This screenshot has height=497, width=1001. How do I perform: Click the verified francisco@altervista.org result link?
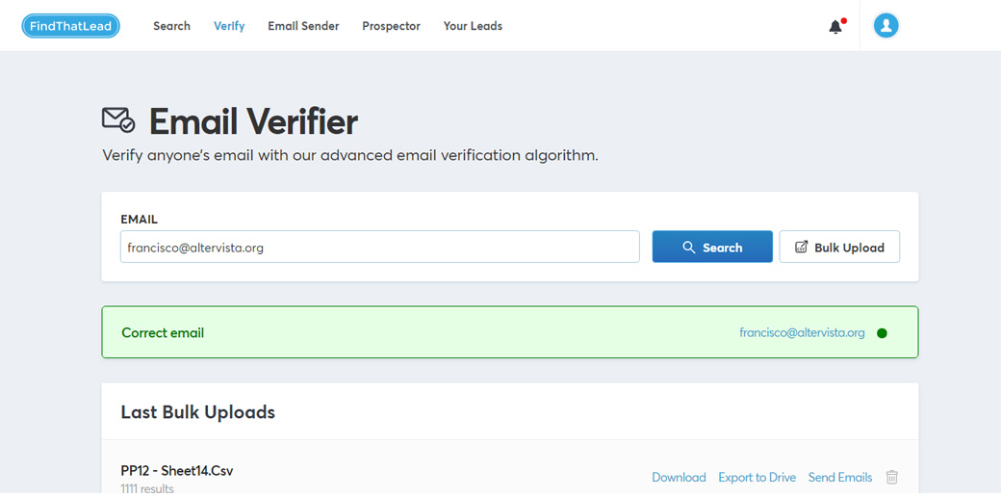pyautogui.click(x=802, y=333)
